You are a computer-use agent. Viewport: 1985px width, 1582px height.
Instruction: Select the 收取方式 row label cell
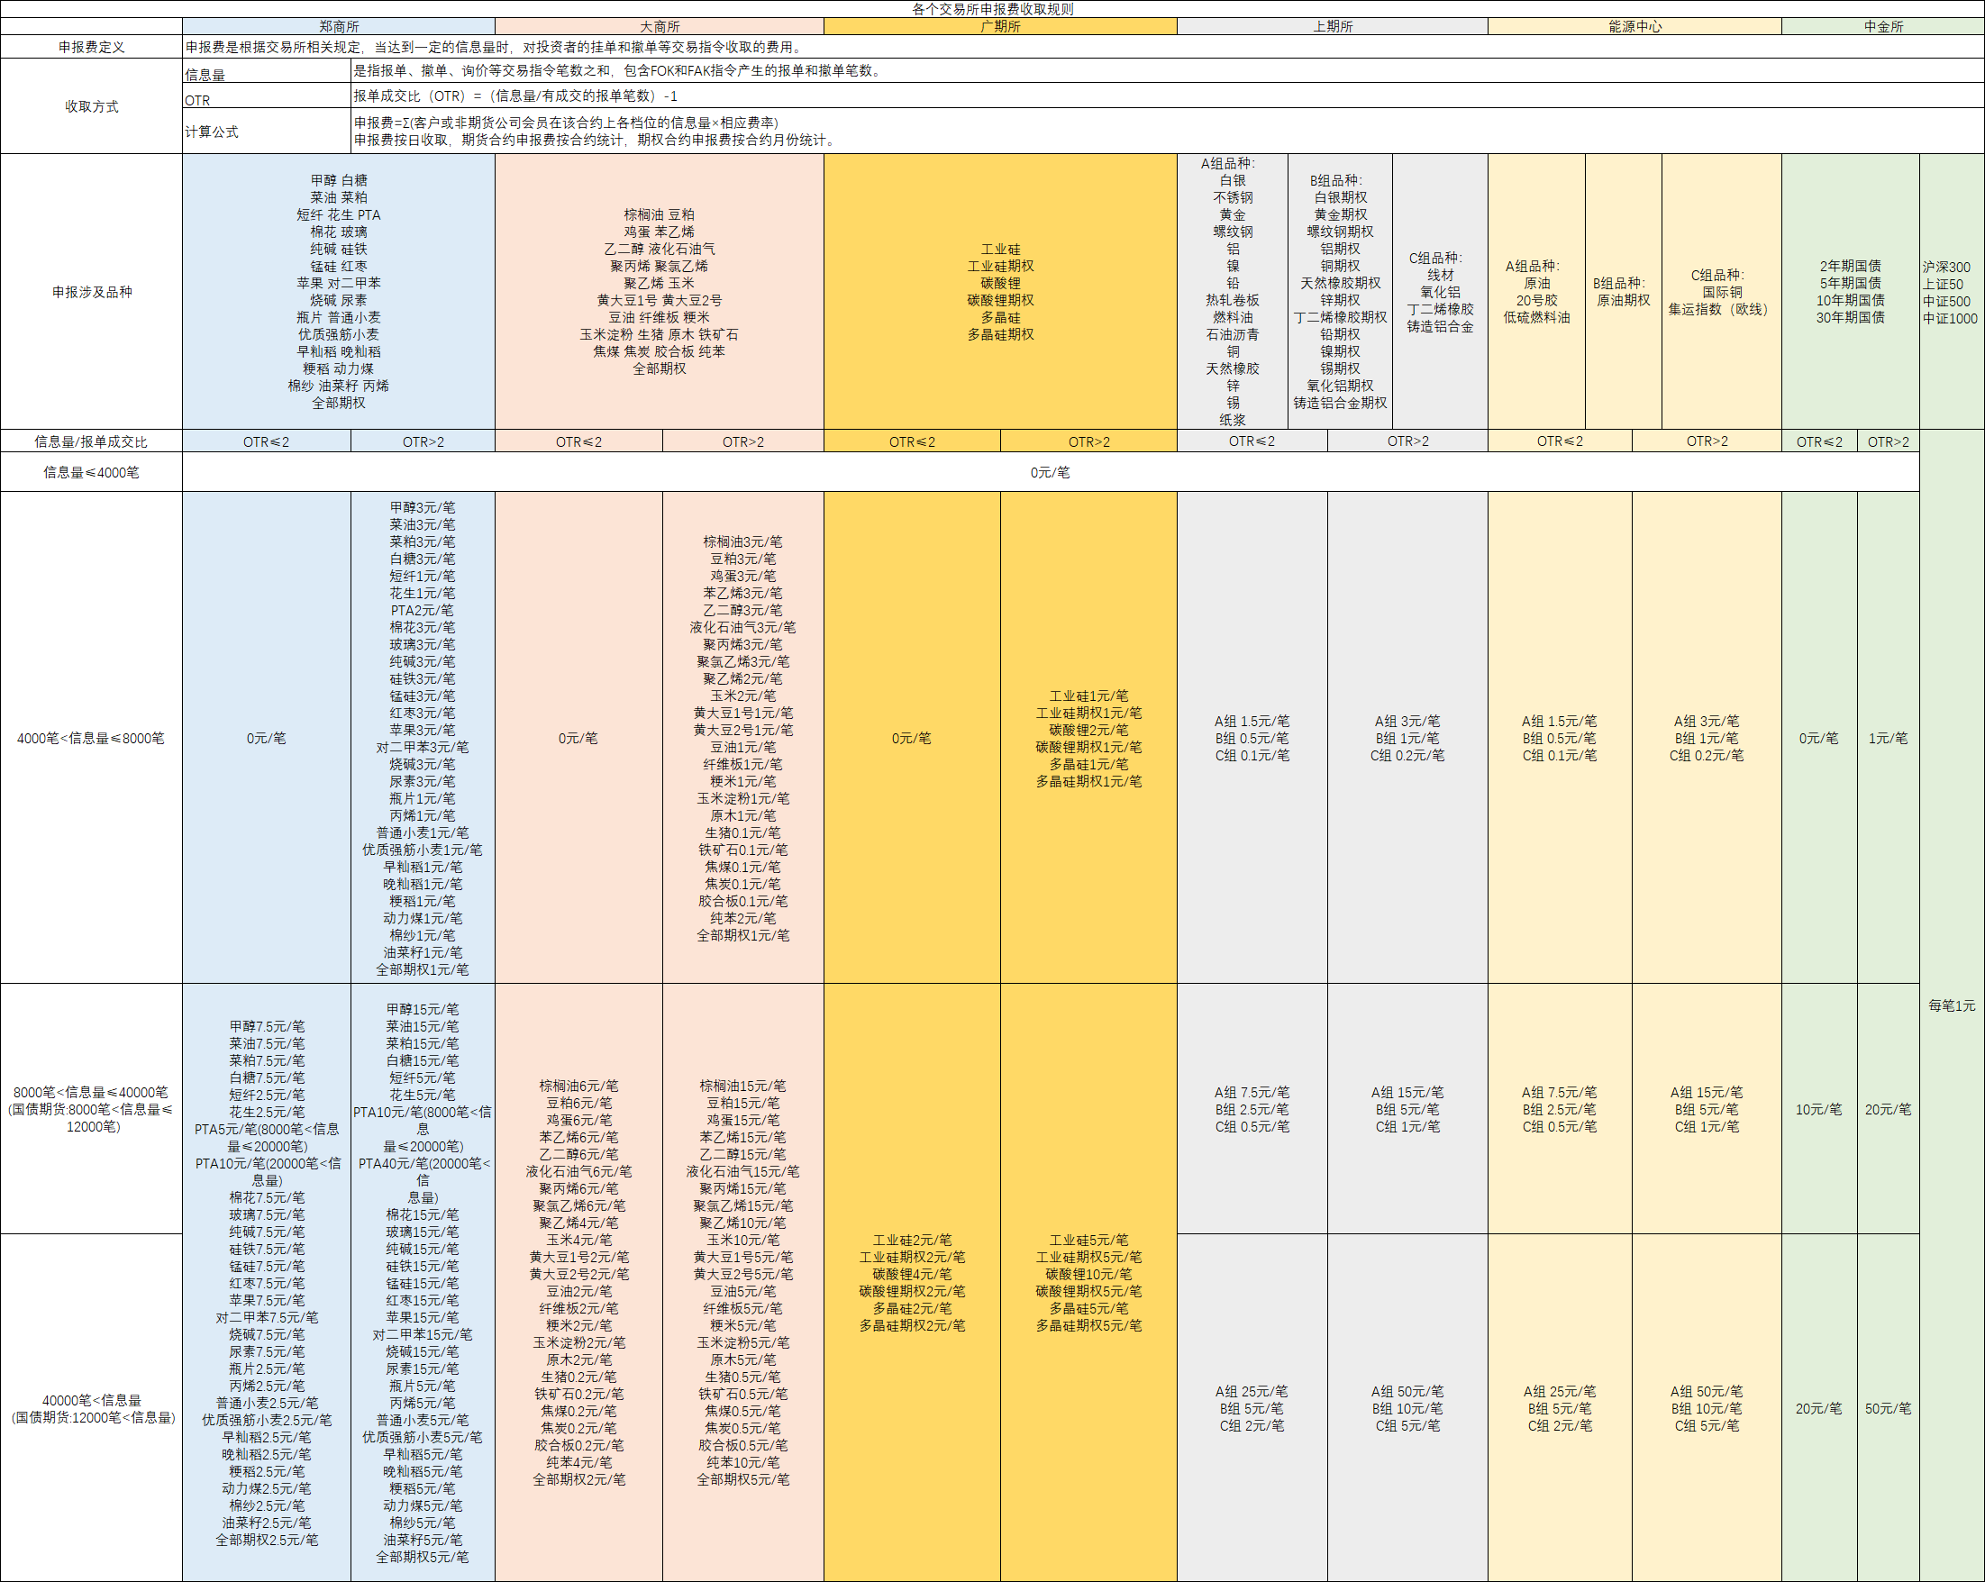click(91, 106)
